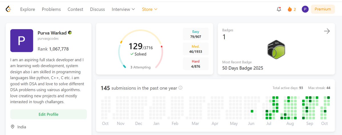Open the Contest tab
Image resolution: width=342 pixels, height=135 pixels.
click(75, 9)
